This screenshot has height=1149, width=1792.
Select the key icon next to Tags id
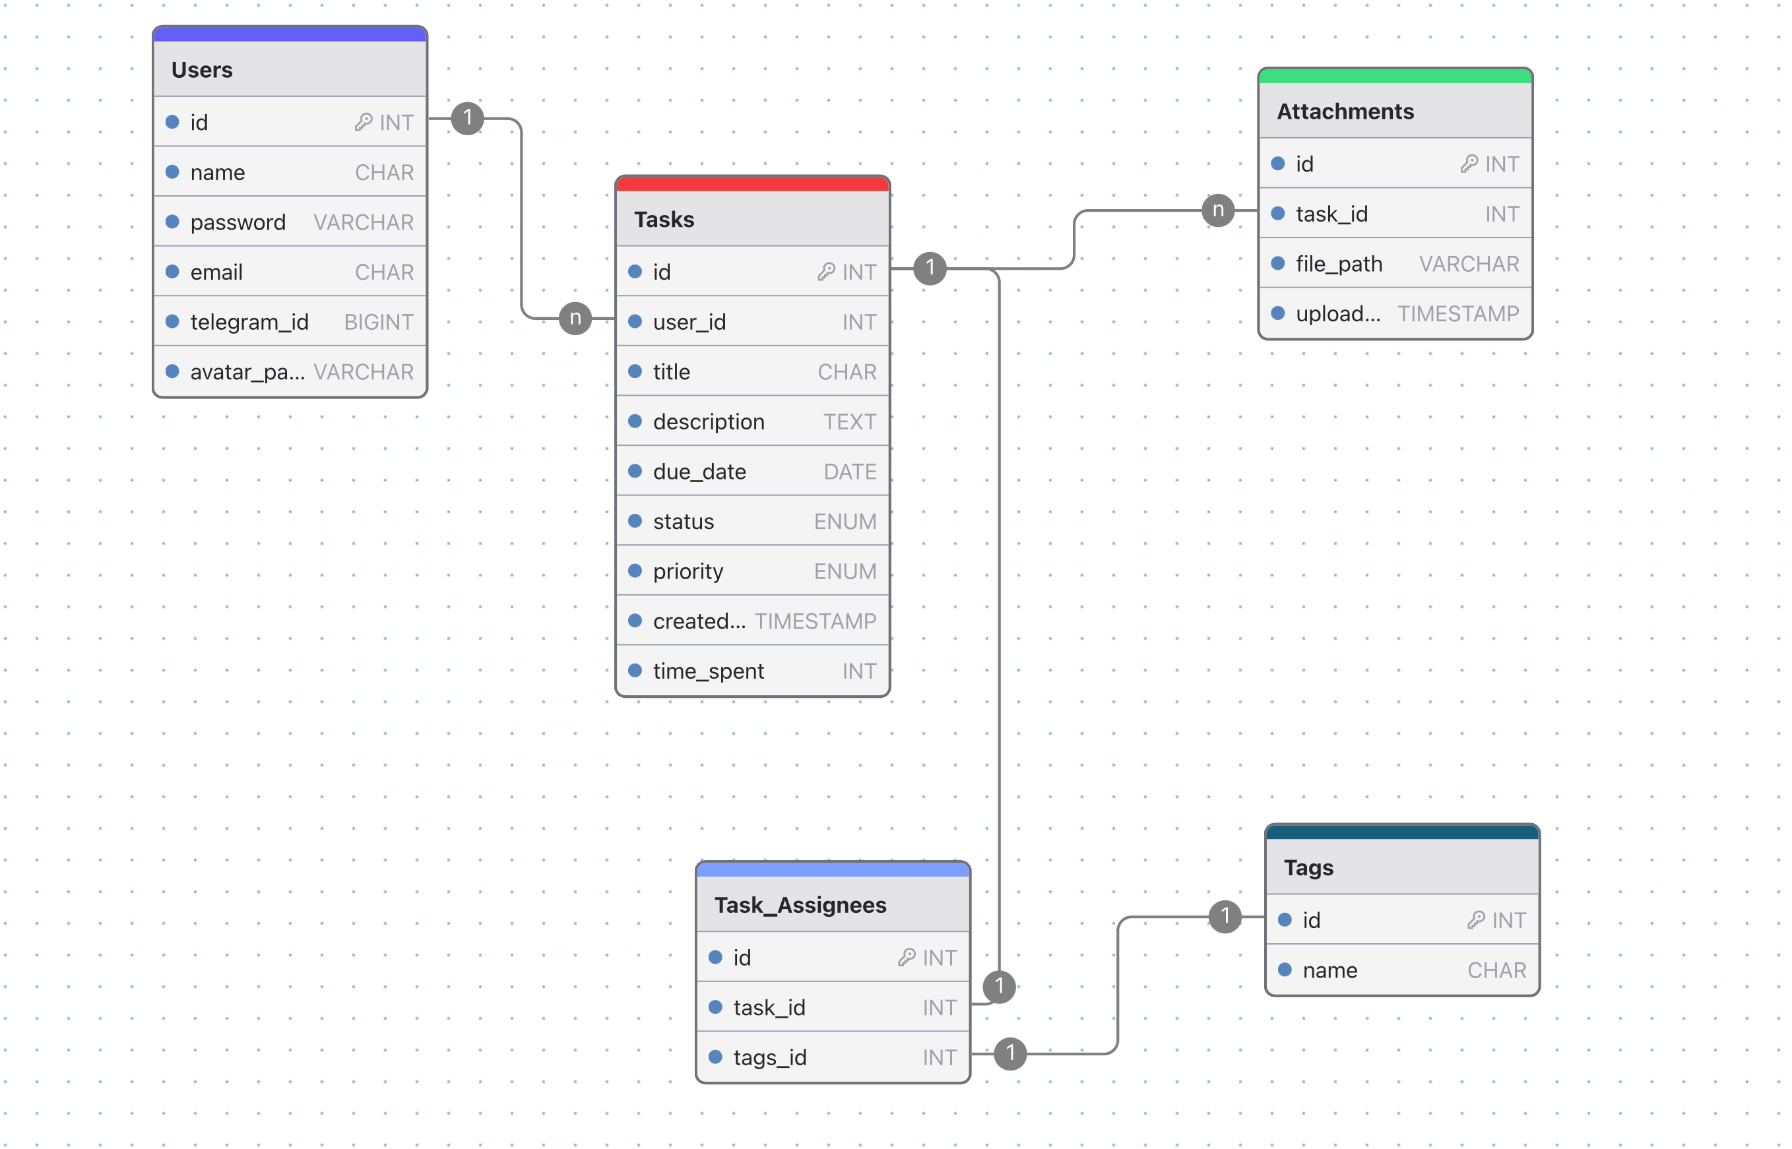tap(1475, 920)
